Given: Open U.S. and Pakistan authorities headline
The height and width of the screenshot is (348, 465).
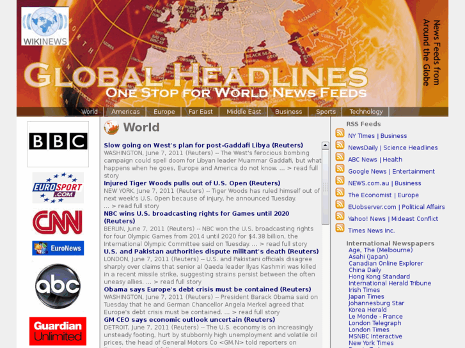Looking at the screenshot, I should pyautogui.click(x=211, y=252).
